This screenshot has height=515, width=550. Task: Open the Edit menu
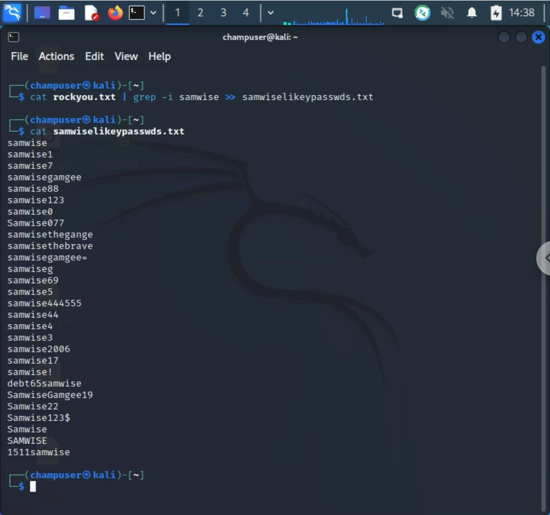[x=95, y=57]
